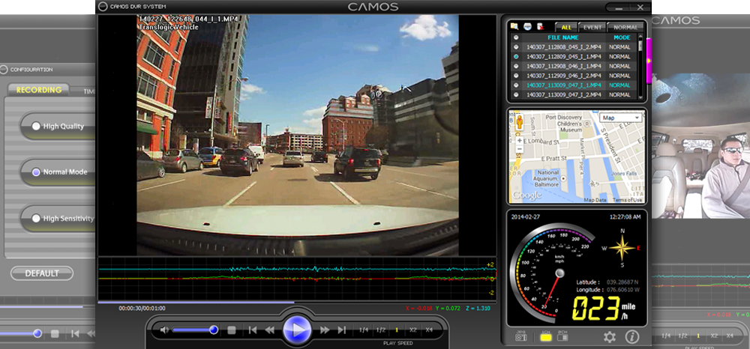The image size is (750, 349).
Task: Click the file list scroll up arrow
Action: 640,36
